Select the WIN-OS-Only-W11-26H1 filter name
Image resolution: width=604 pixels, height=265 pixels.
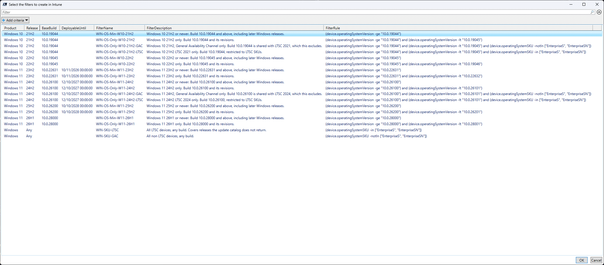point(115,124)
